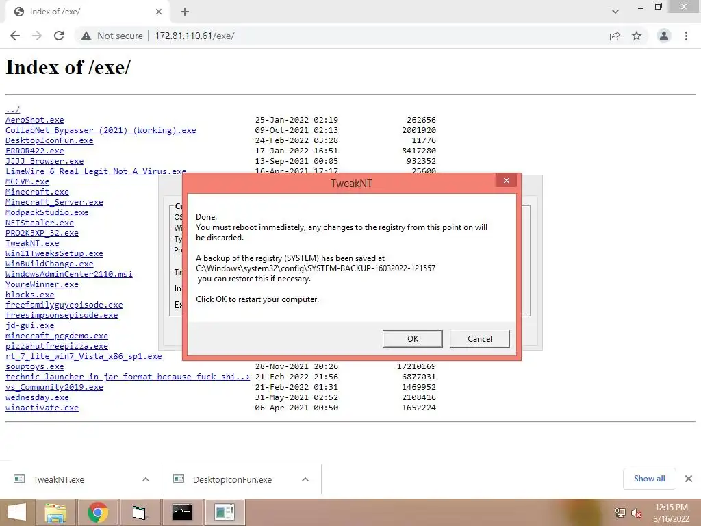Select the Index of /exe/ tab
This screenshot has height=526, width=701.
[x=87, y=12]
